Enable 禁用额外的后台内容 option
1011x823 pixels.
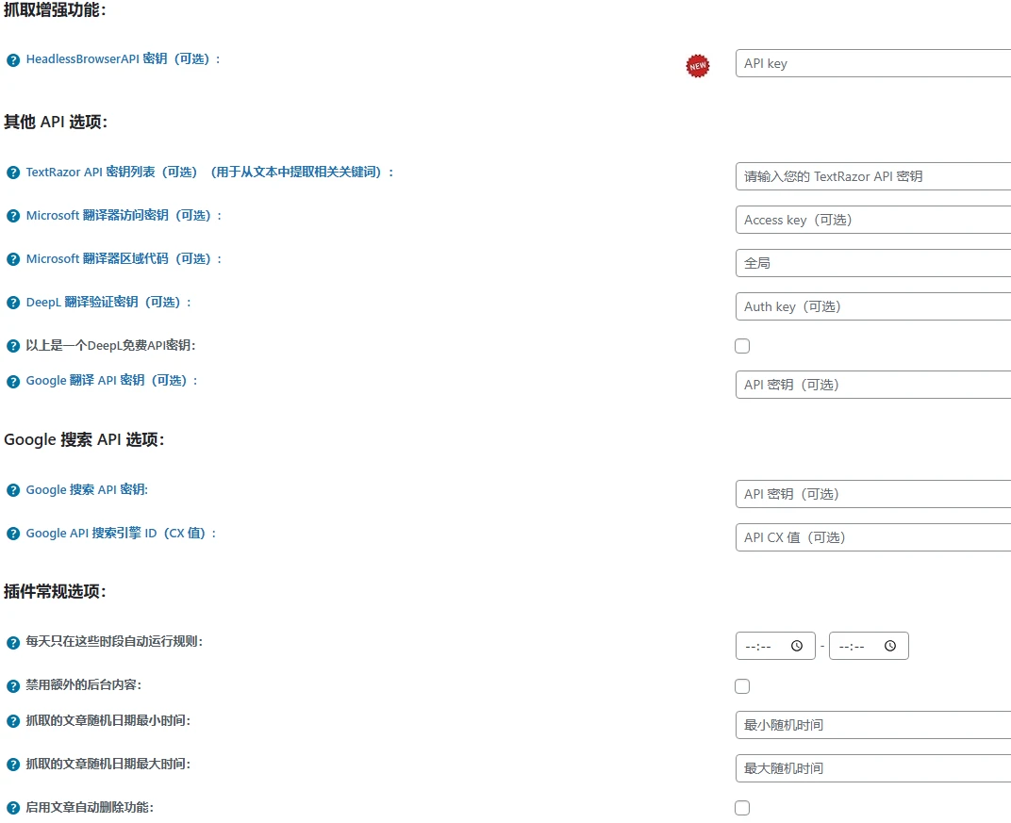(742, 686)
